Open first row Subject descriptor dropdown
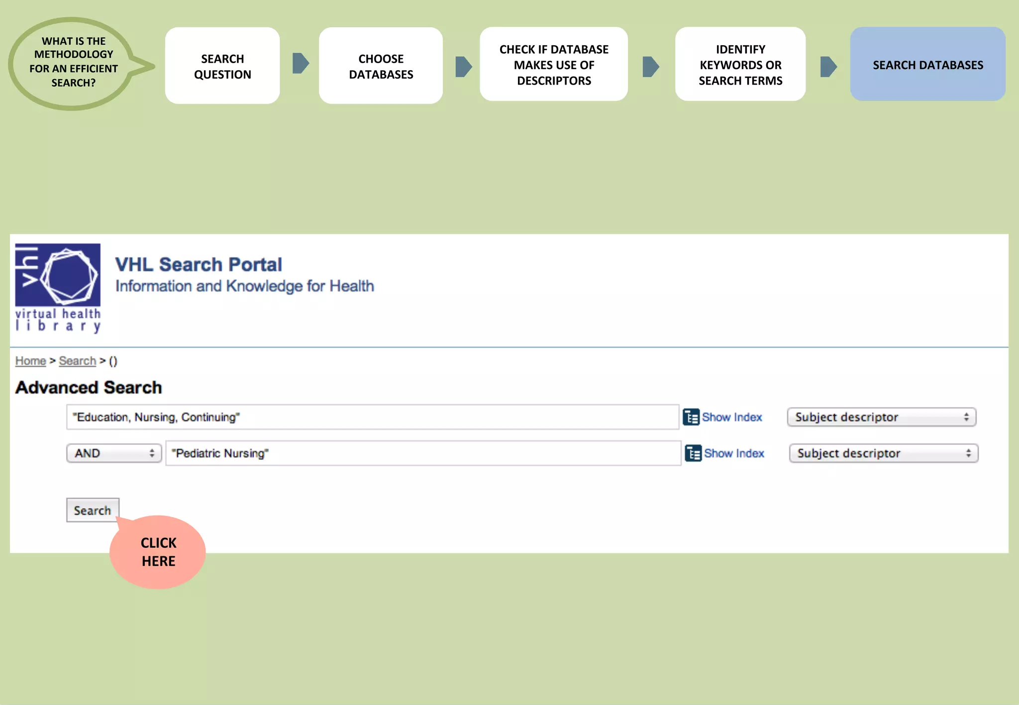 (x=881, y=417)
